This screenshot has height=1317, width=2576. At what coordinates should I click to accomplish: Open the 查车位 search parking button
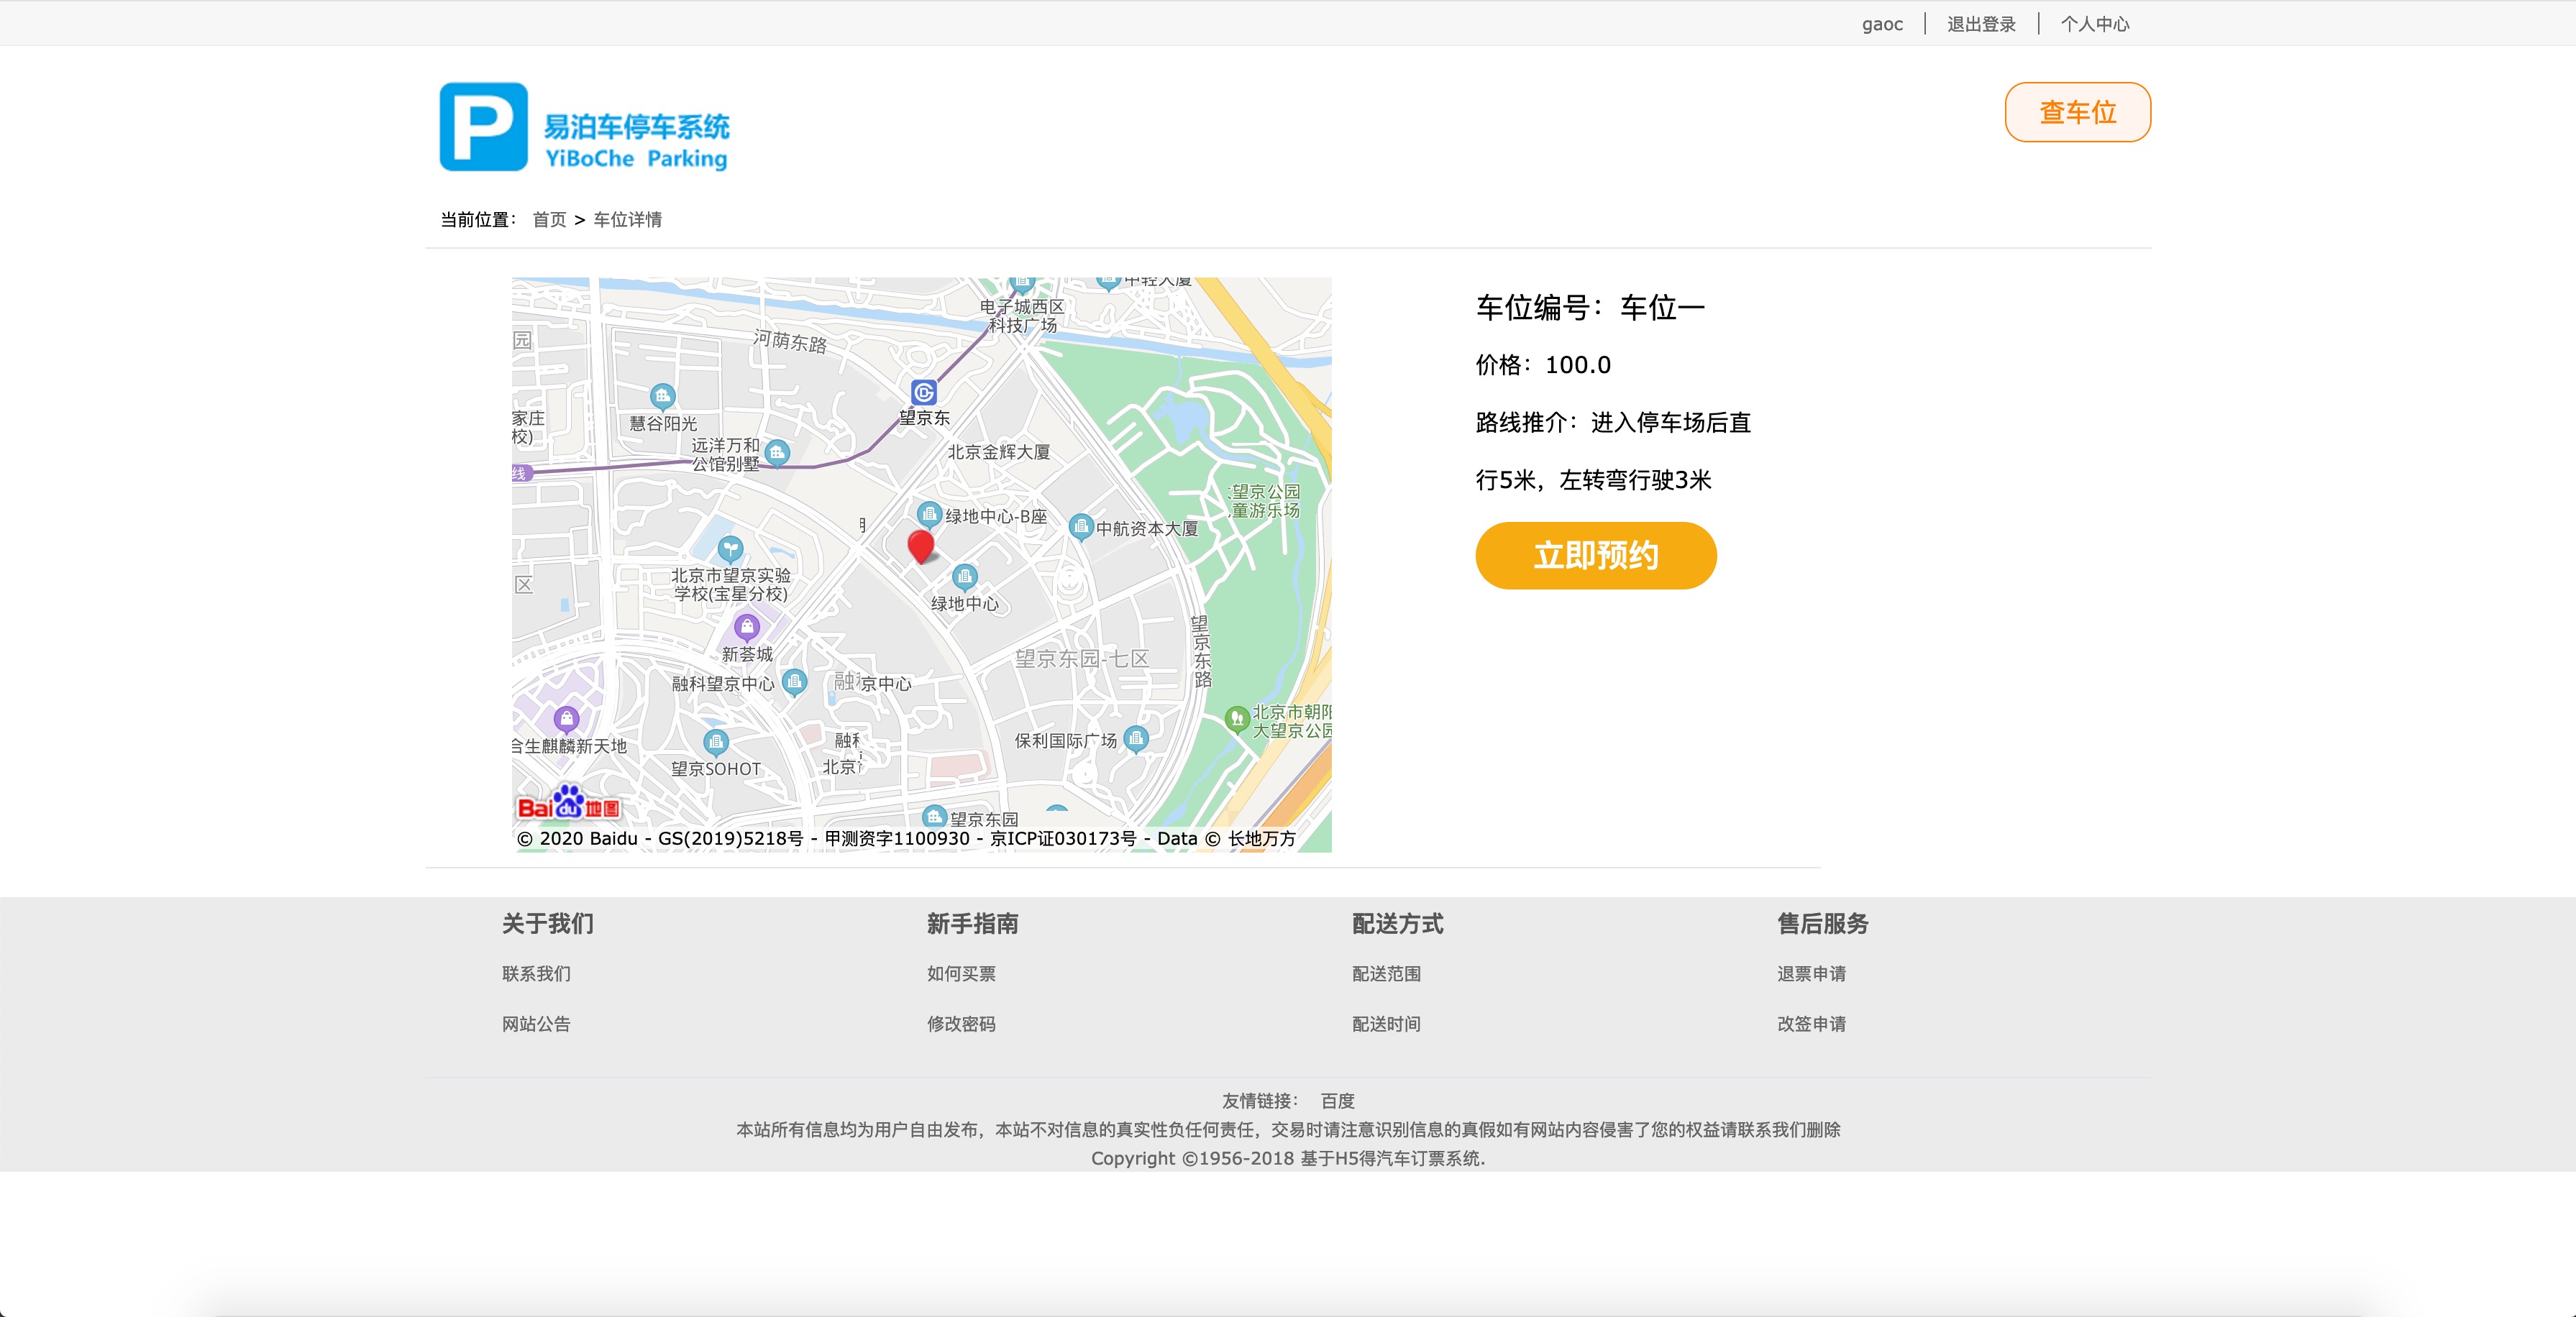(x=2078, y=112)
